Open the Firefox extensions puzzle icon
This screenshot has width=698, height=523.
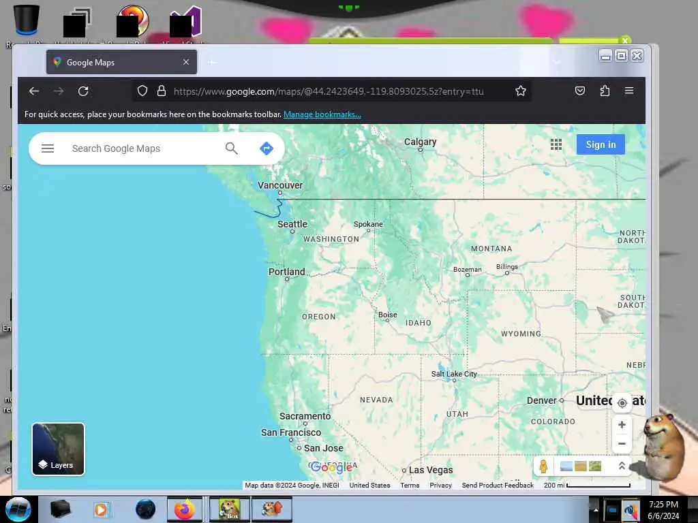tap(605, 91)
